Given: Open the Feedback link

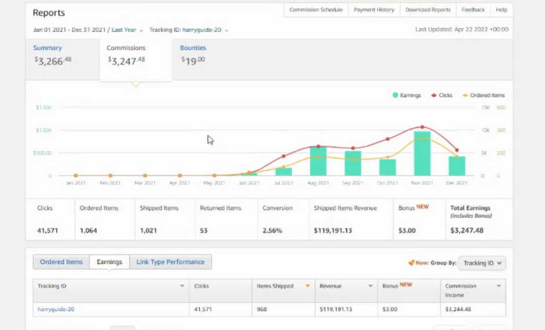Looking at the screenshot, I should 473,10.
